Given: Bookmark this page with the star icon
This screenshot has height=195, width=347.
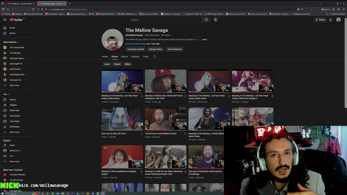Looking at the screenshot, I should point(302,9).
